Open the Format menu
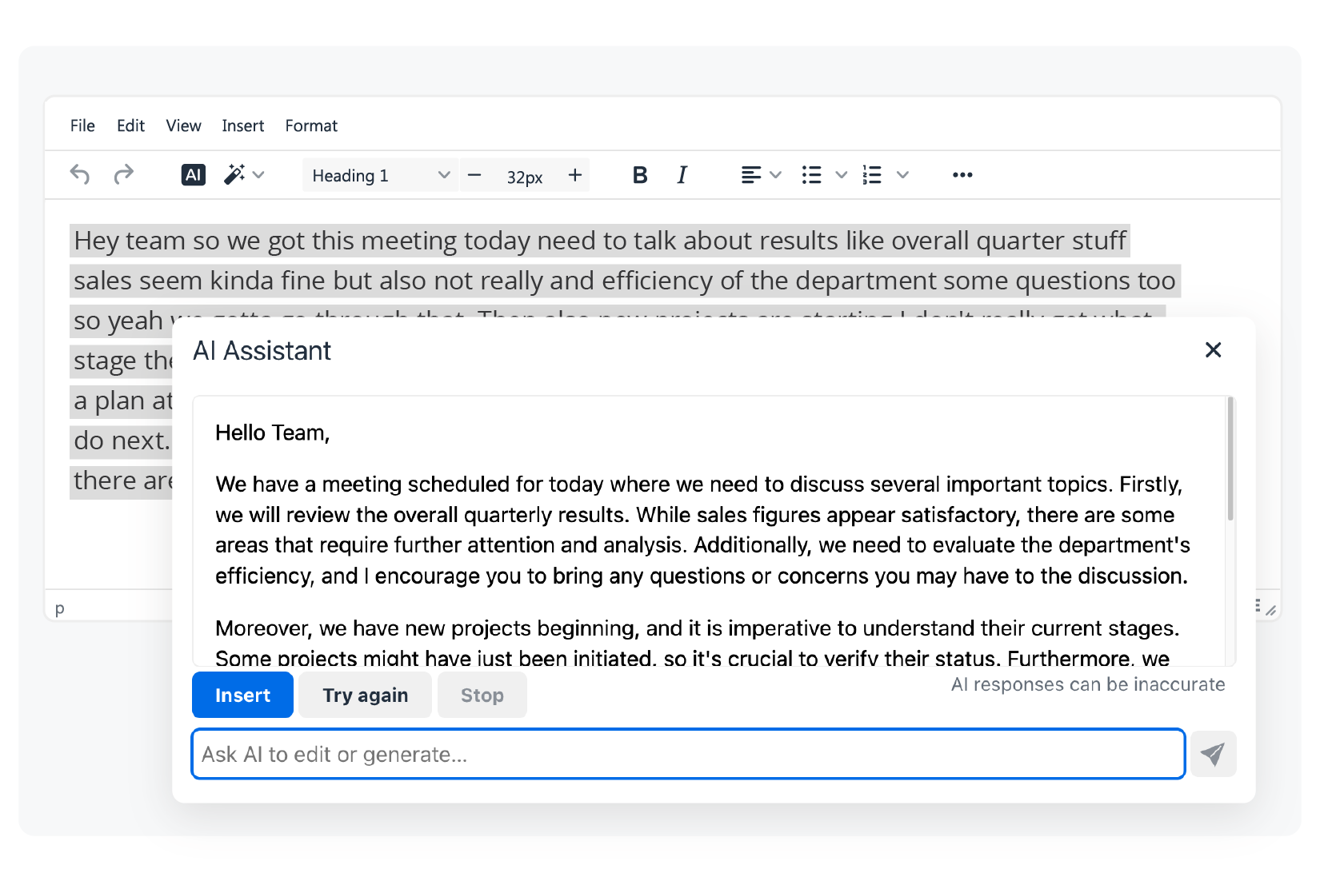Image resolution: width=1320 pixels, height=889 pixels. click(311, 126)
